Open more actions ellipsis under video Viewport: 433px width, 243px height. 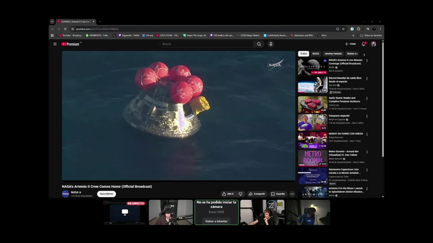coord(292,194)
